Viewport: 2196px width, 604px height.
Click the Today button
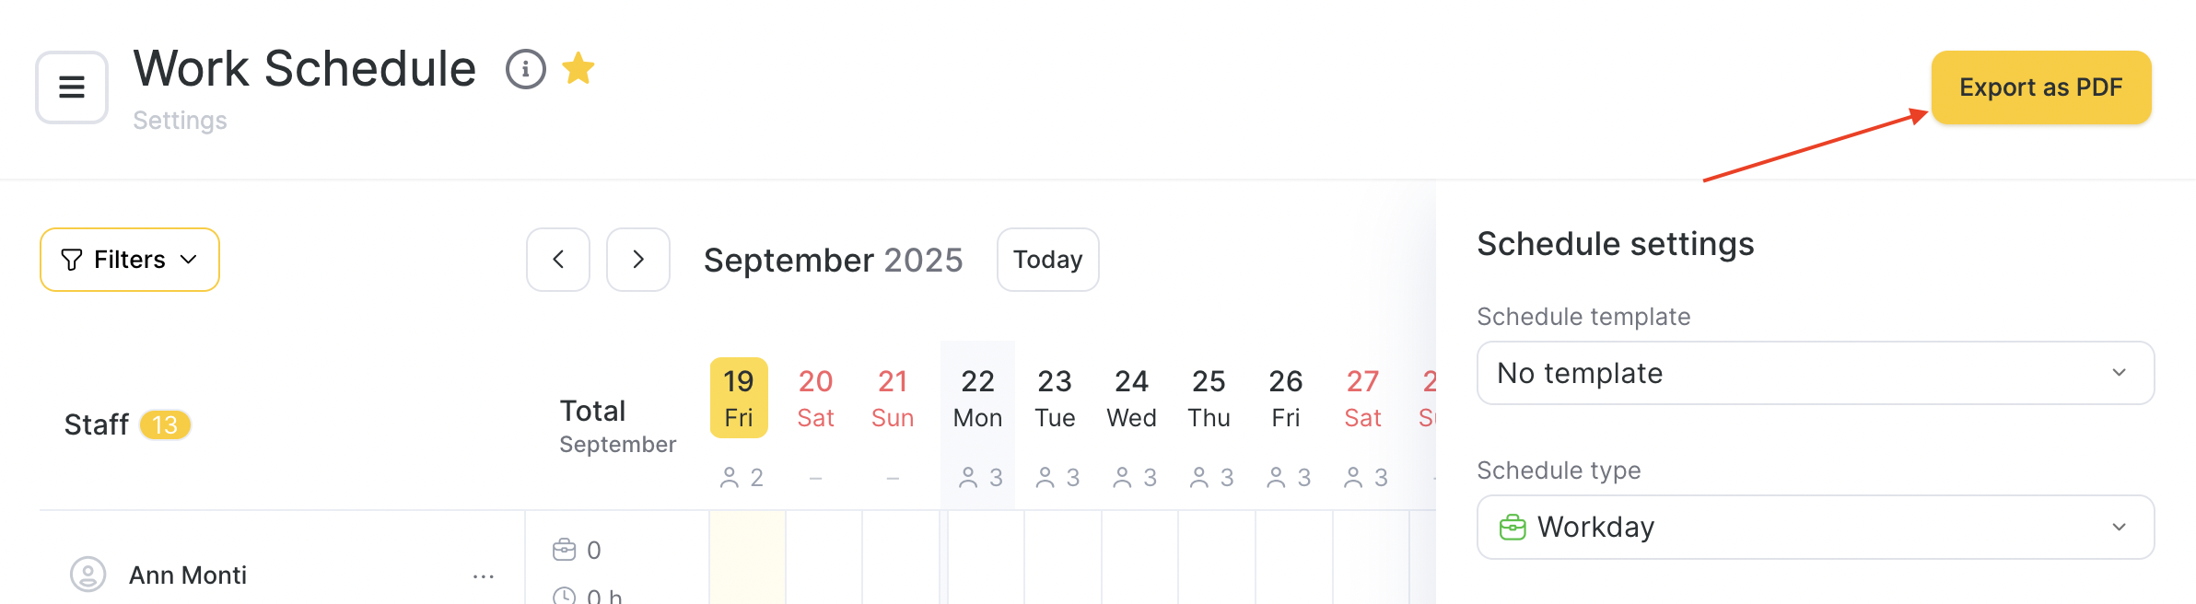tap(1047, 260)
